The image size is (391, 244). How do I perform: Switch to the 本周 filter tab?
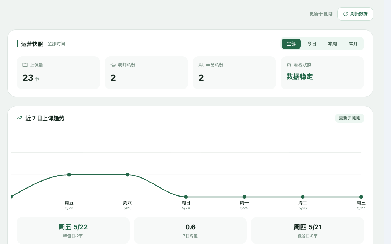(332, 44)
